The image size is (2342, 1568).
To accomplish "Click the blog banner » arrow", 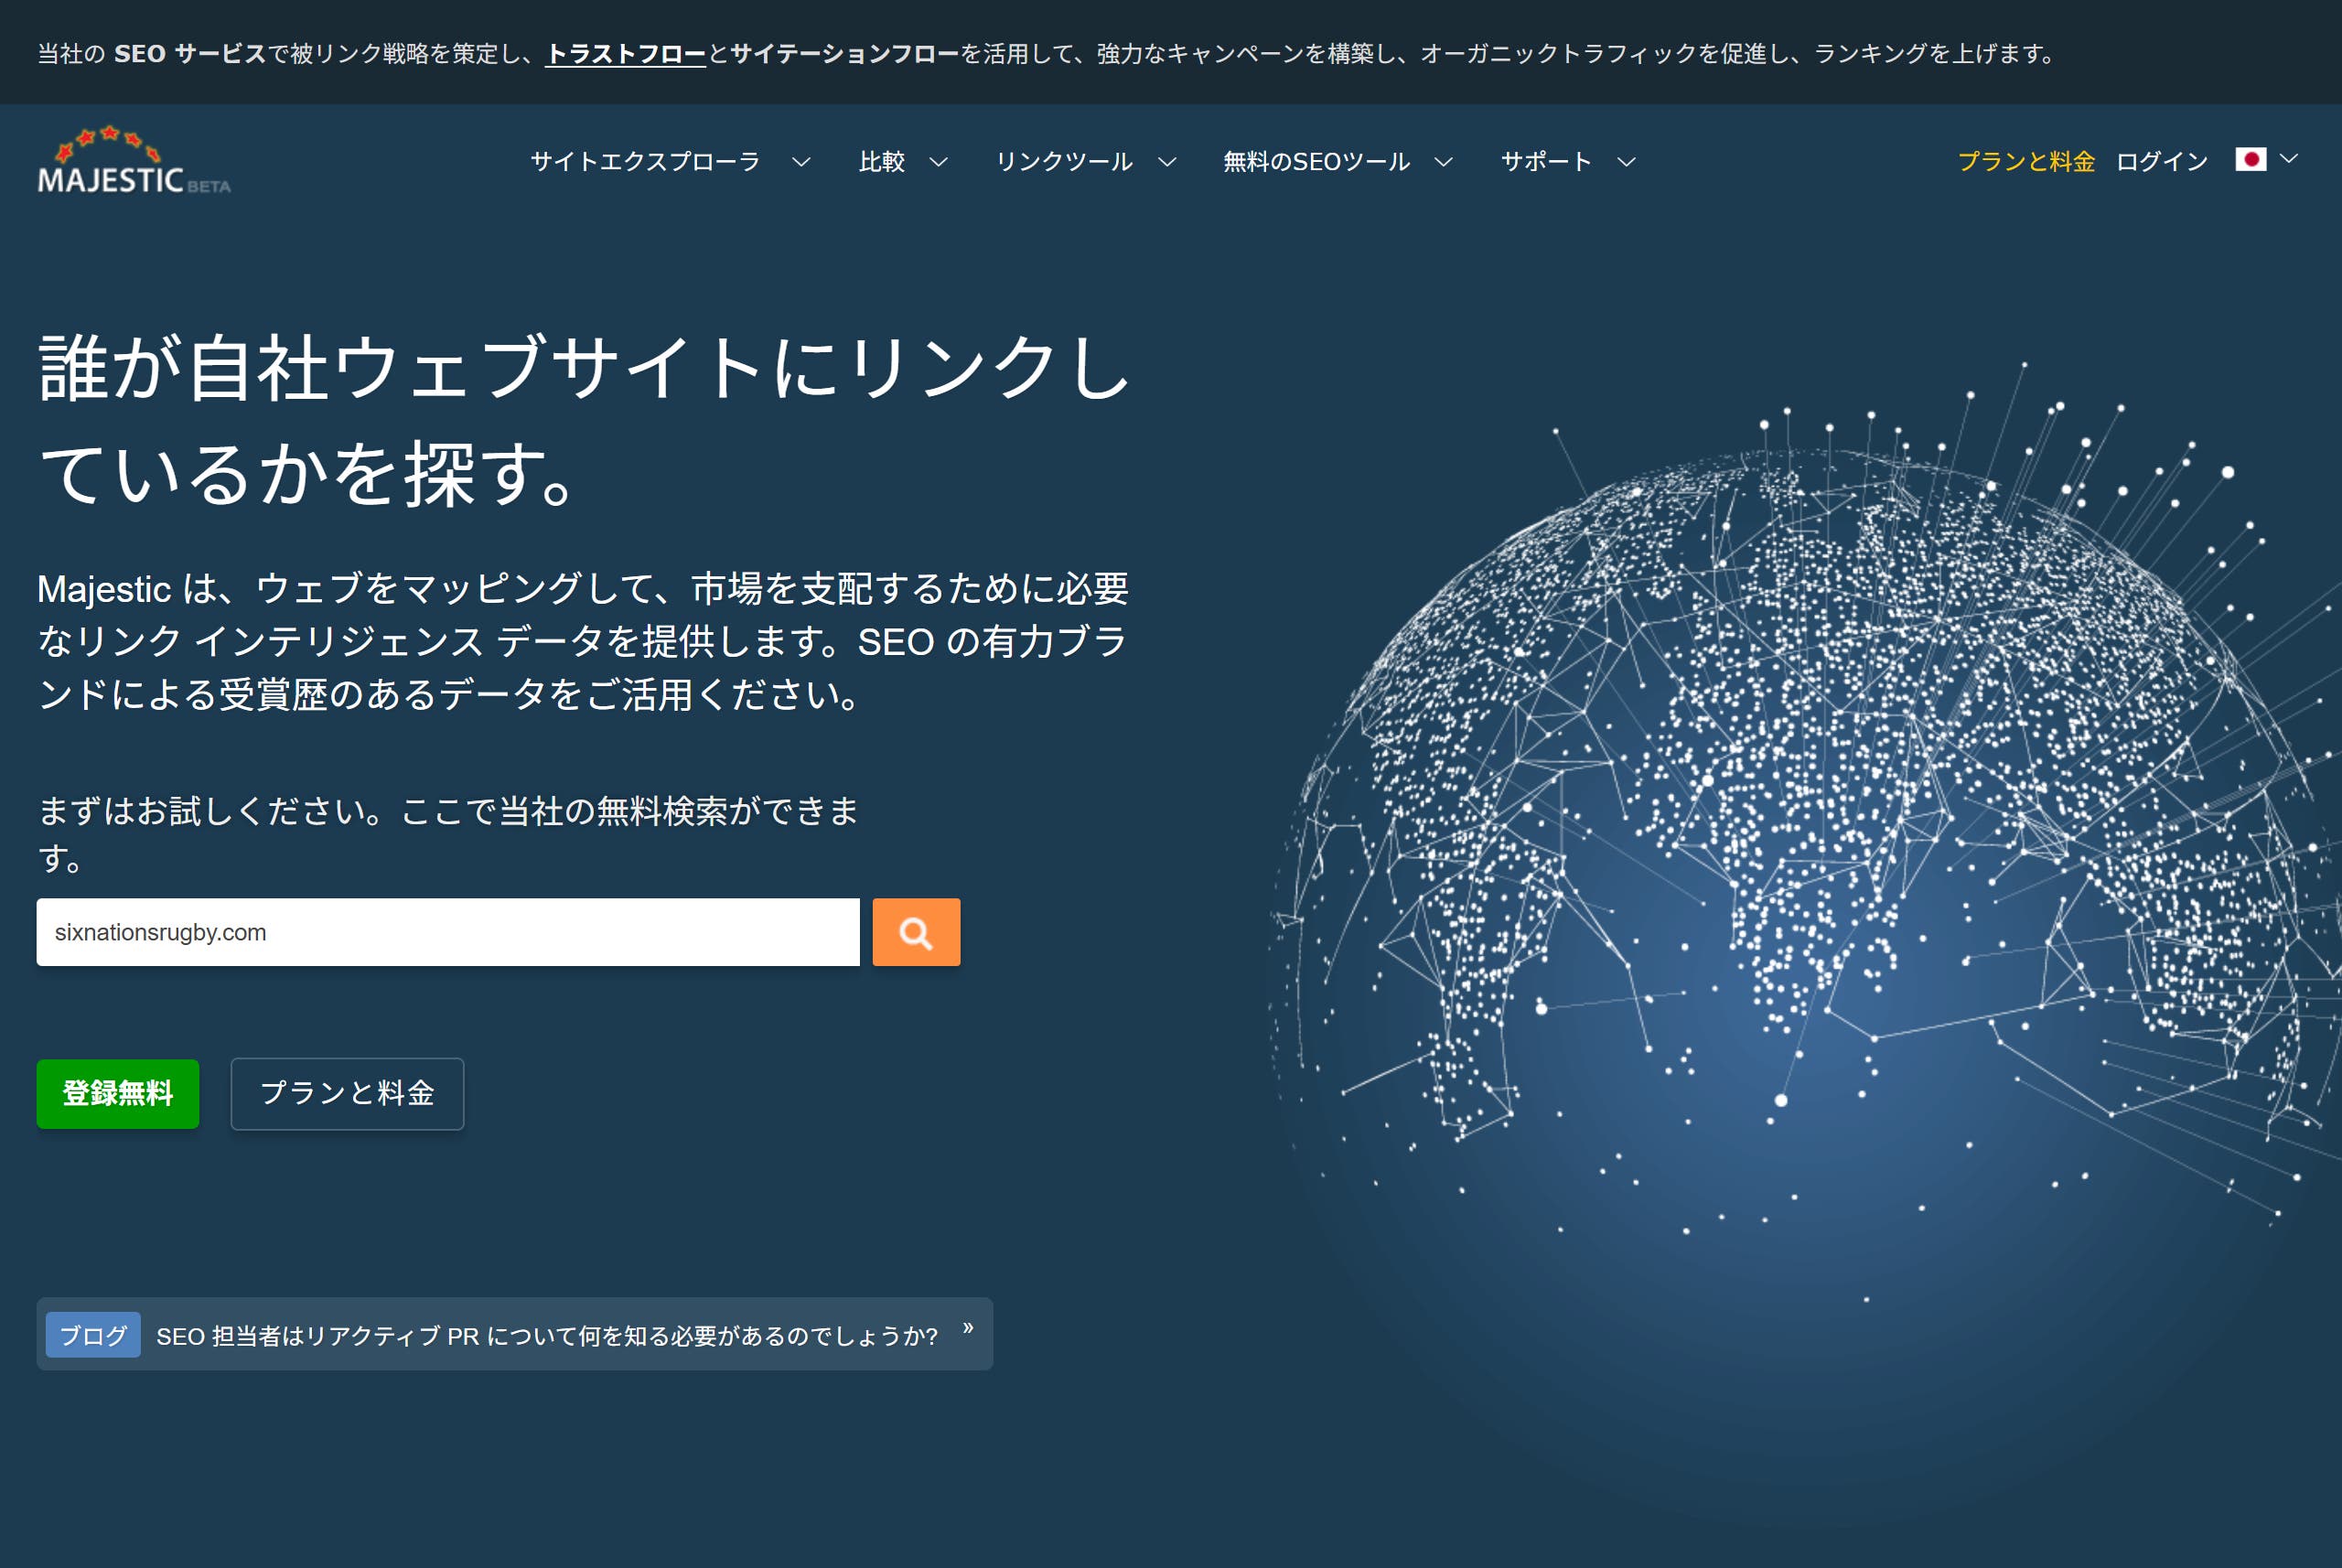I will [968, 1328].
